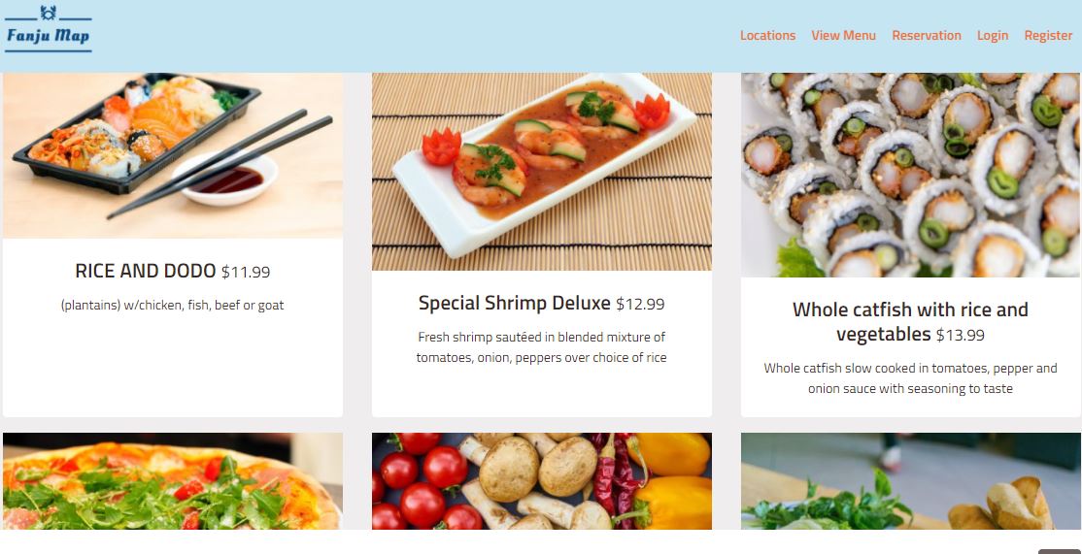The height and width of the screenshot is (554, 1082).
Task: Select the tomatoes and mushrooms image
Action: pyautogui.click(x=542, y=481)
